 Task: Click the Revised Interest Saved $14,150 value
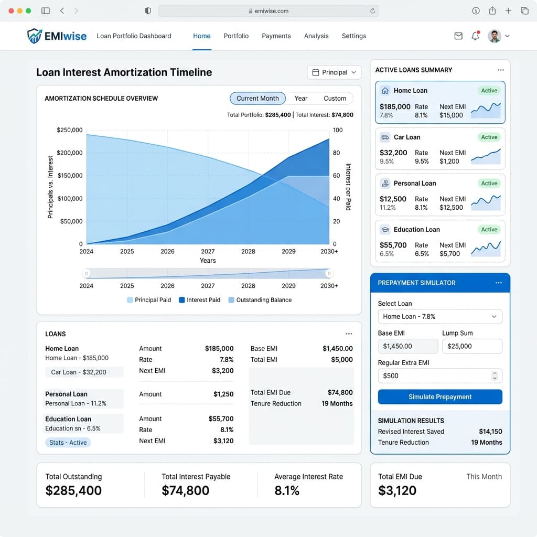pos(490,432)
